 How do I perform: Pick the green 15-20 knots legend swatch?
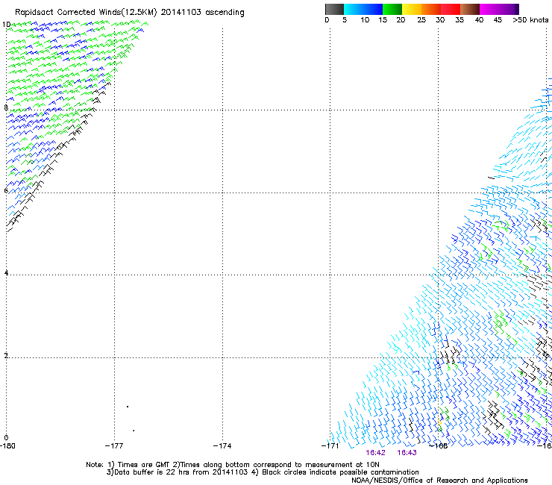click(392, 9)
